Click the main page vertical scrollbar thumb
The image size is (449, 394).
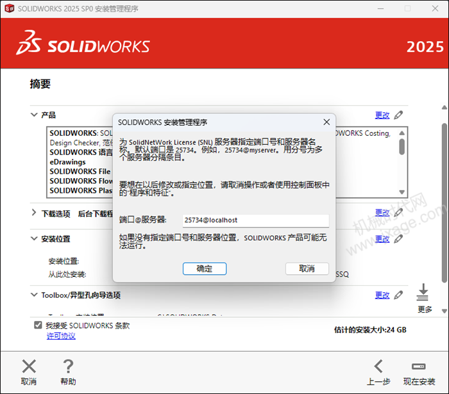coord(445,203)
